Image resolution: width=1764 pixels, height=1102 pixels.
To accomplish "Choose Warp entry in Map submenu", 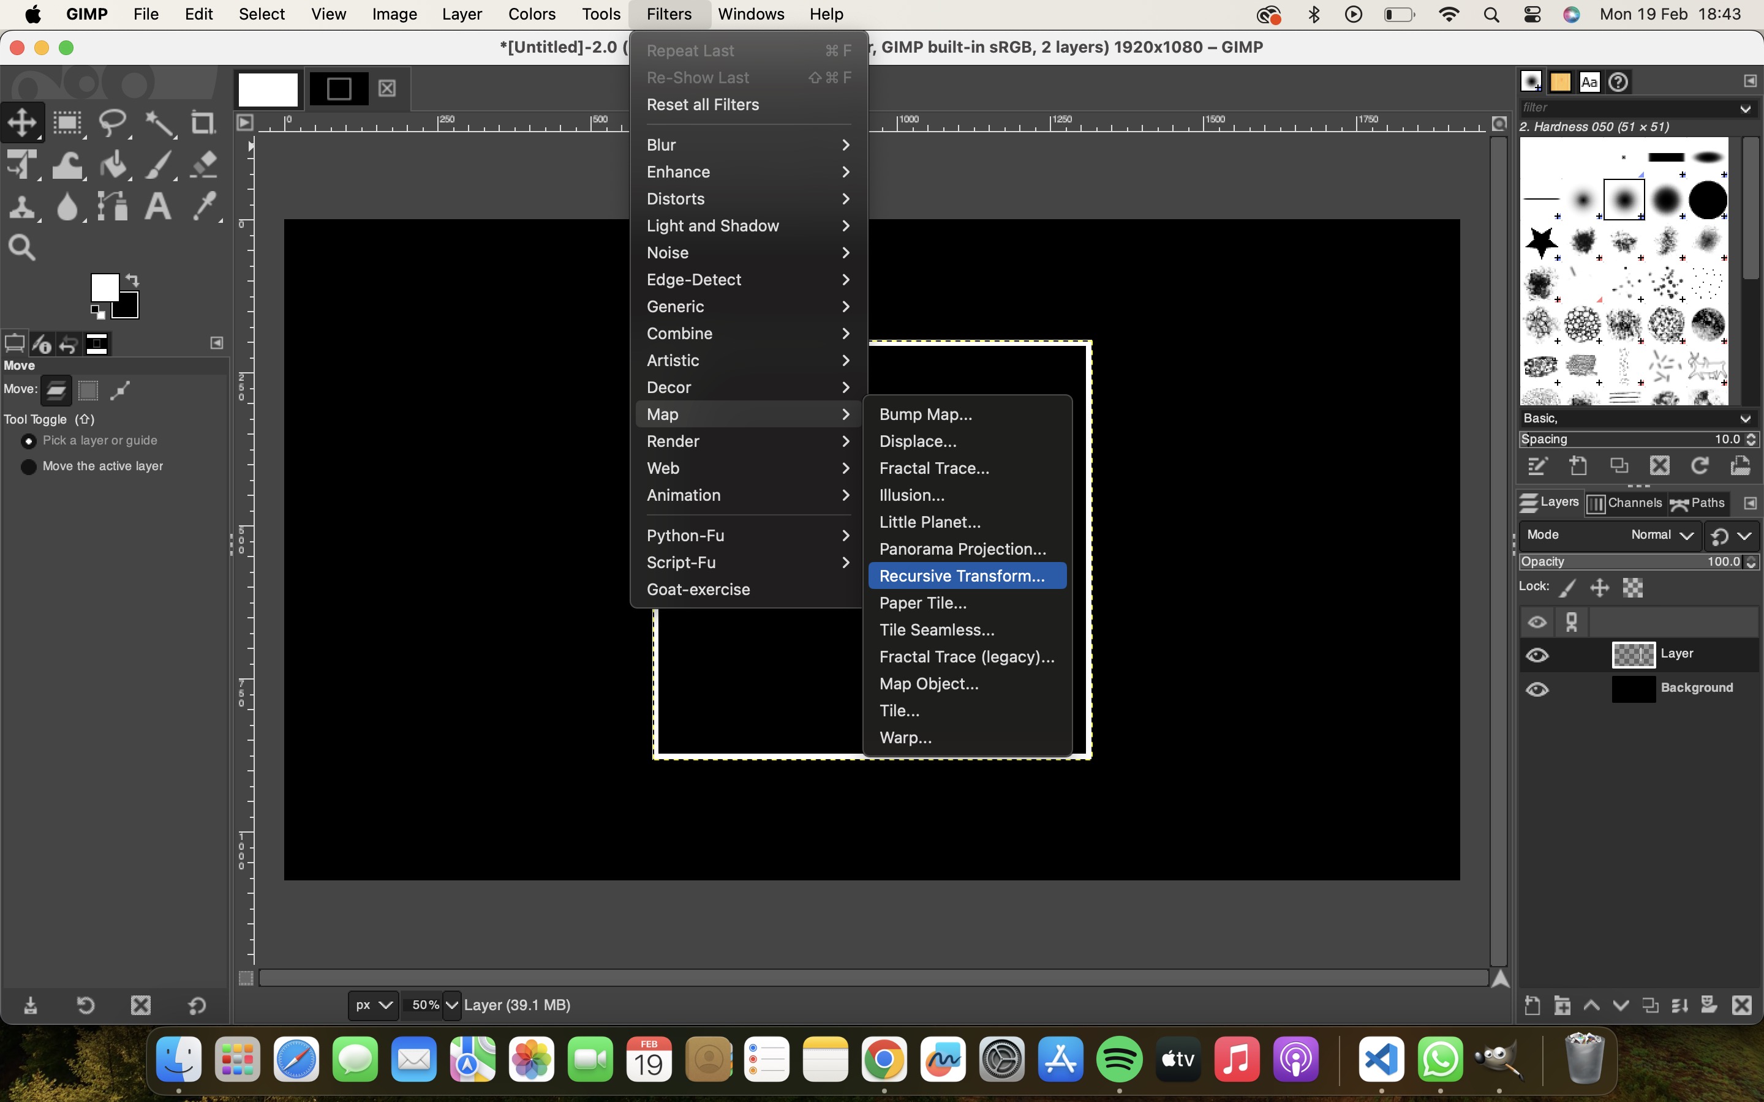I will (967, 738).
